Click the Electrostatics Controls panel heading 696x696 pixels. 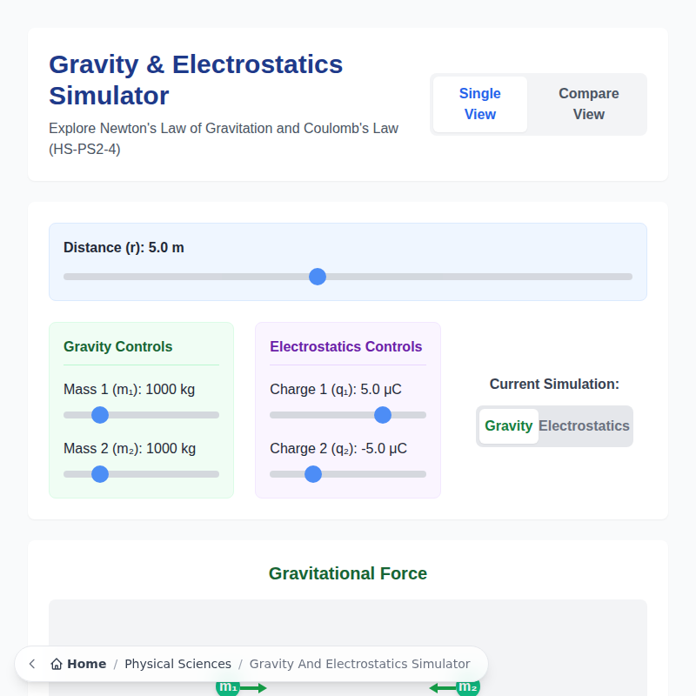(346, 346)
